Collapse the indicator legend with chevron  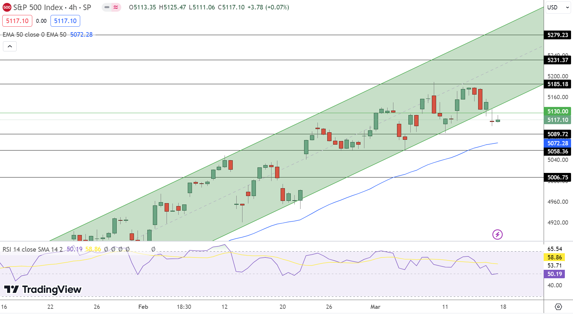(10, 46)
